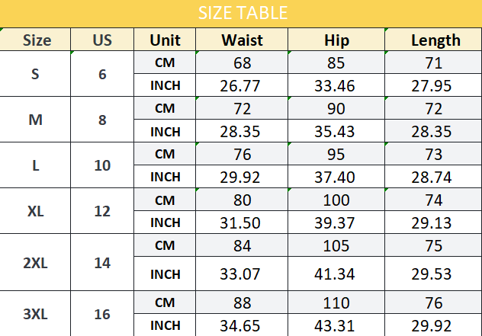
Task: Click the Waist column header
Action: coord(242,40)
